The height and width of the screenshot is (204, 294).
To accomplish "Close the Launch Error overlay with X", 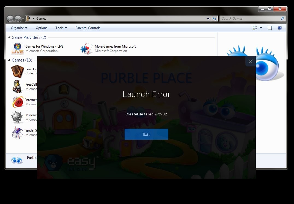I will 250,61.
